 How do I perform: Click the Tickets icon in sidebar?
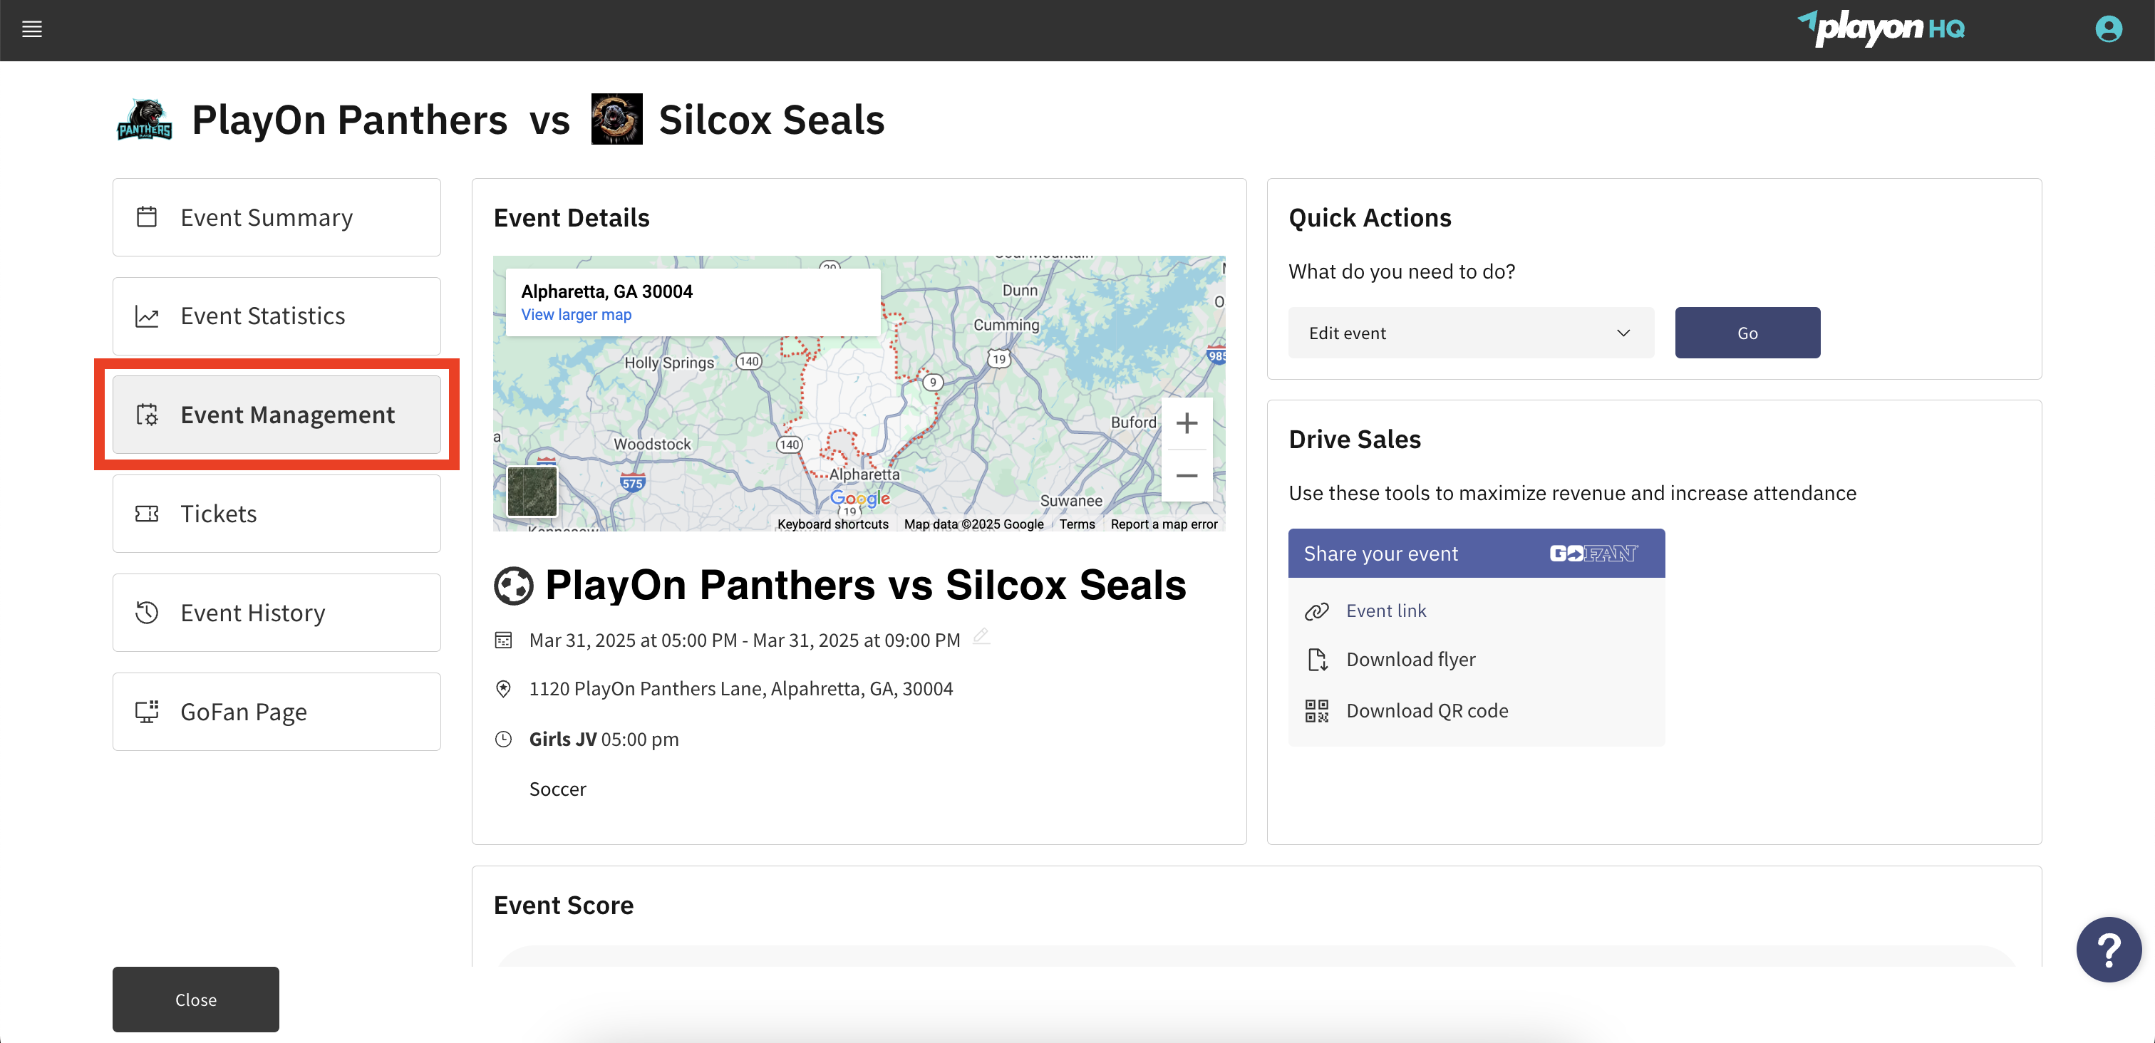(x=148, y=513)
